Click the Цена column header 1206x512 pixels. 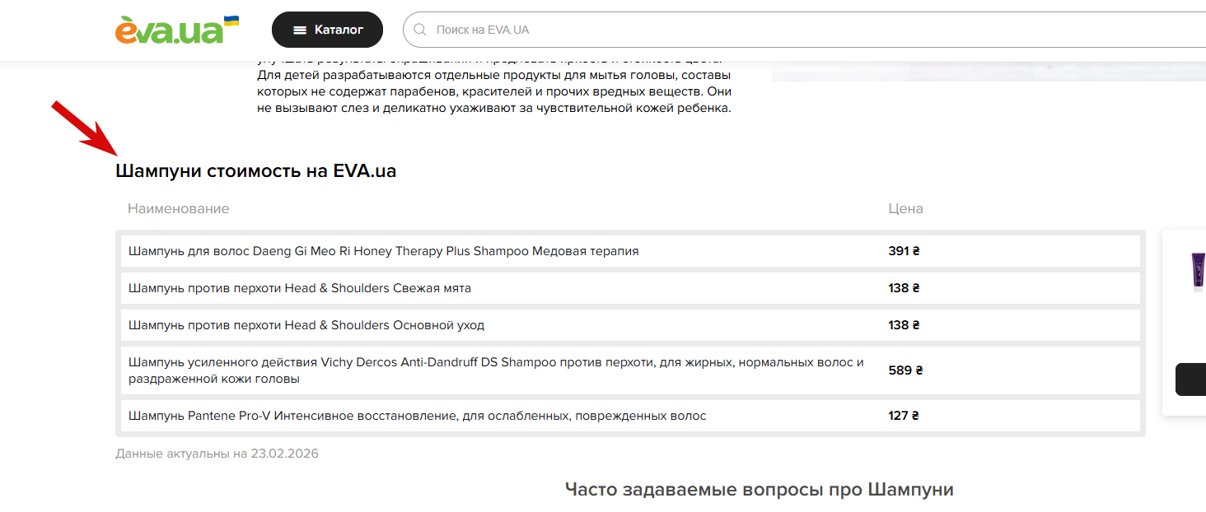pyautogui.click(x=905, y=208)
